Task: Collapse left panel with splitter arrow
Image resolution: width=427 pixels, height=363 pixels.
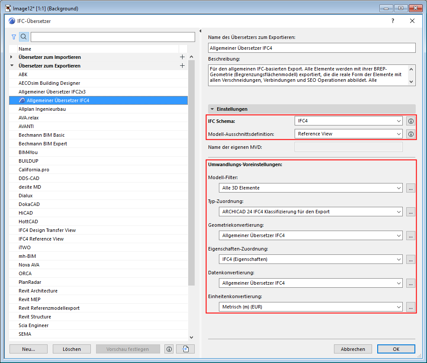Action: point(200,31)
